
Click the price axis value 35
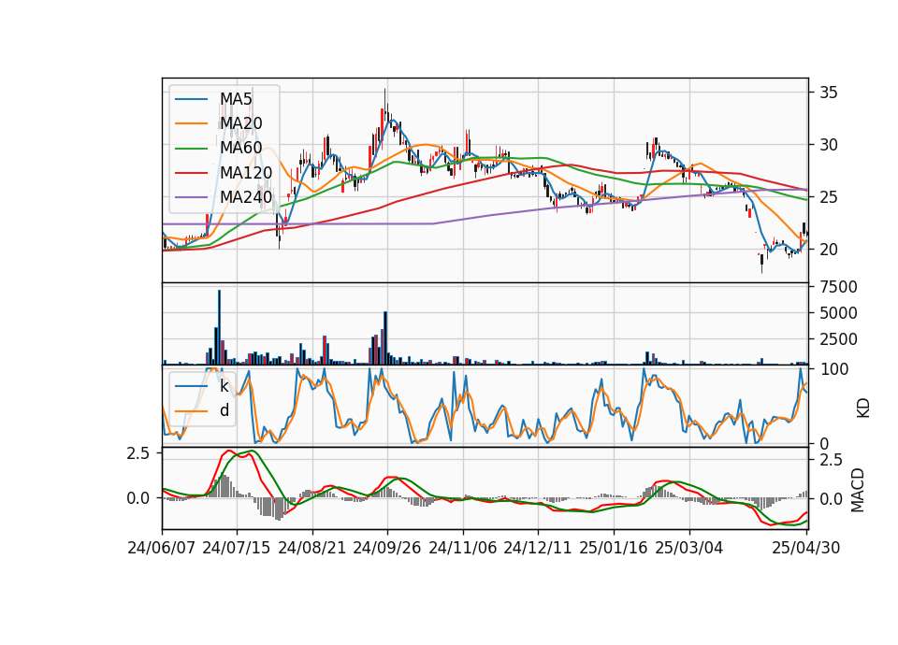tap(829, 93)
